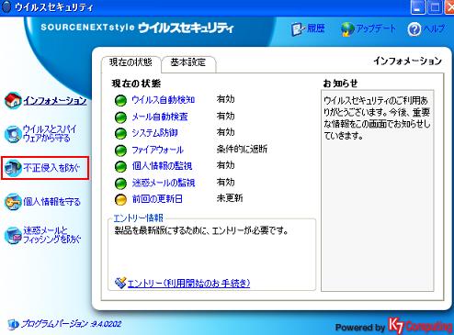Open メール自動検査 status link
This screenshot has height=335, width=454.
[160, 117]
